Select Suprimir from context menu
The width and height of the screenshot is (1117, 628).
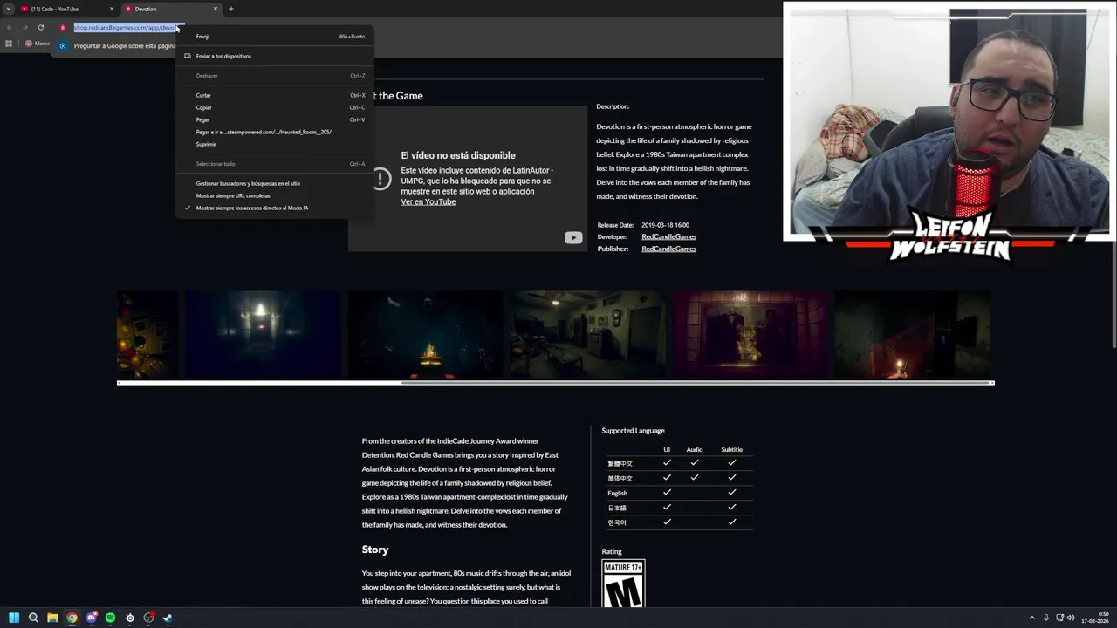274,144
